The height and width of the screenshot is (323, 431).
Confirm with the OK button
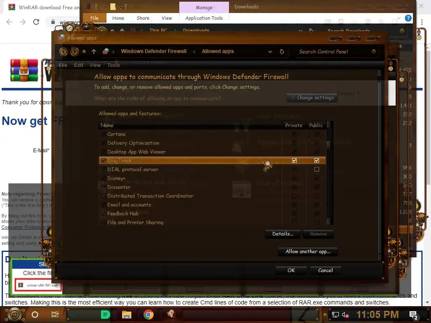291,270
